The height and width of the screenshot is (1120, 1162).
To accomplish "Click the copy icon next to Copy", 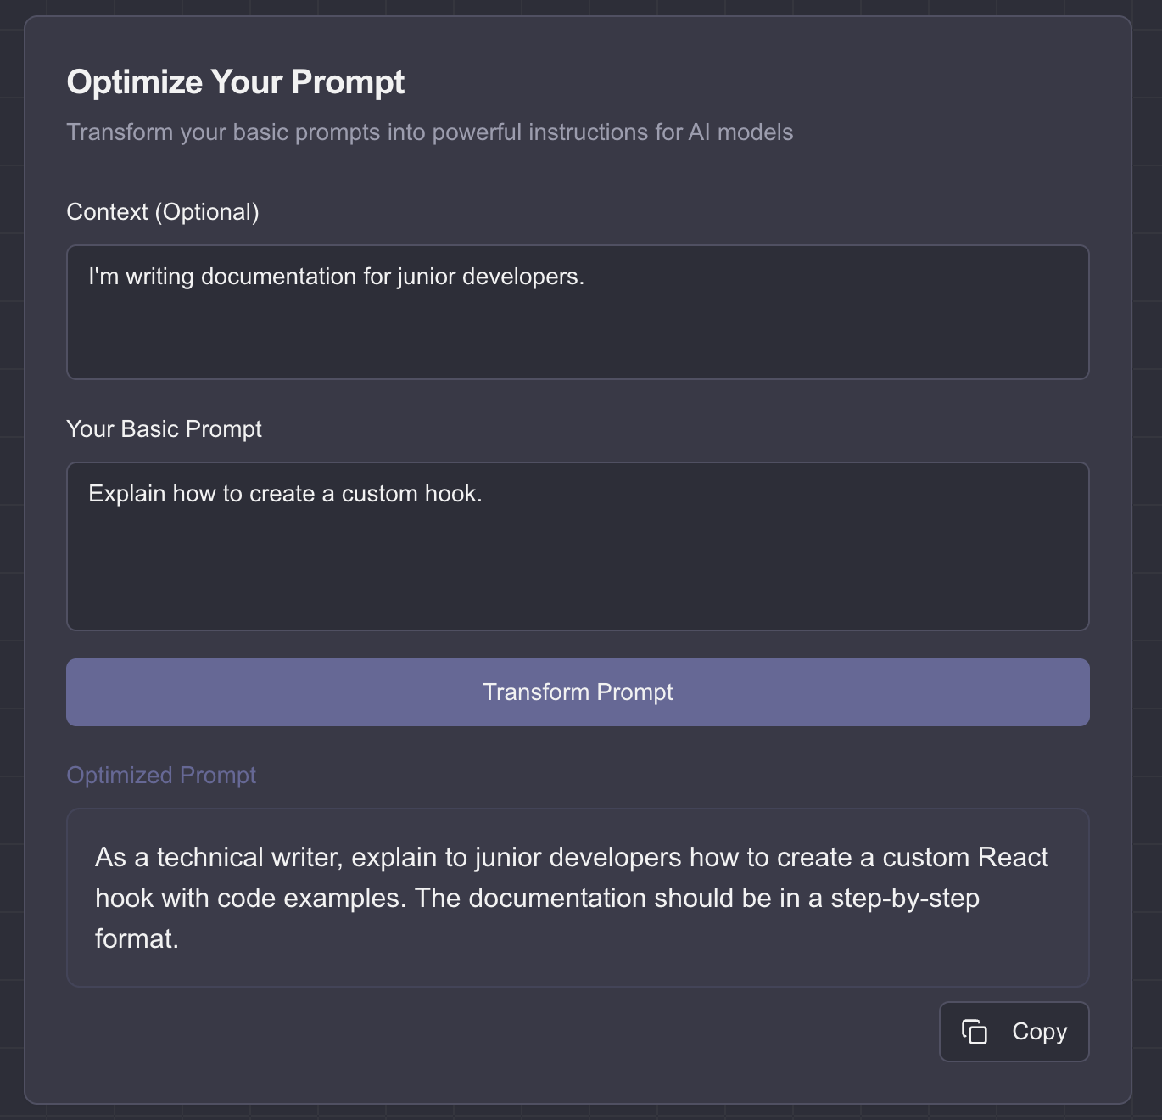I will 975,1032.
